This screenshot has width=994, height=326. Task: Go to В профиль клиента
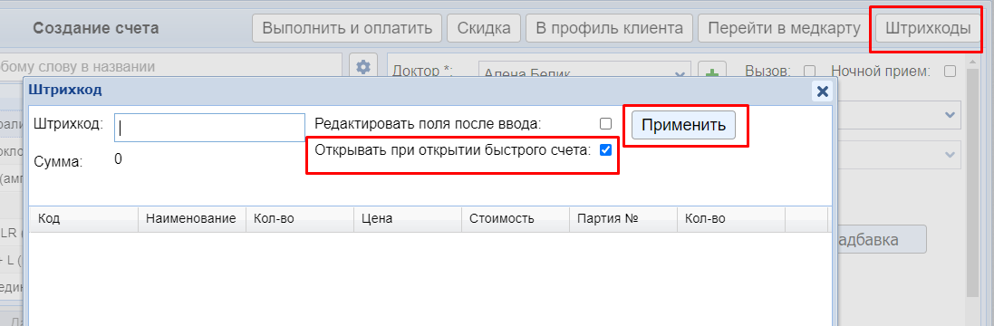click(609, 28)
